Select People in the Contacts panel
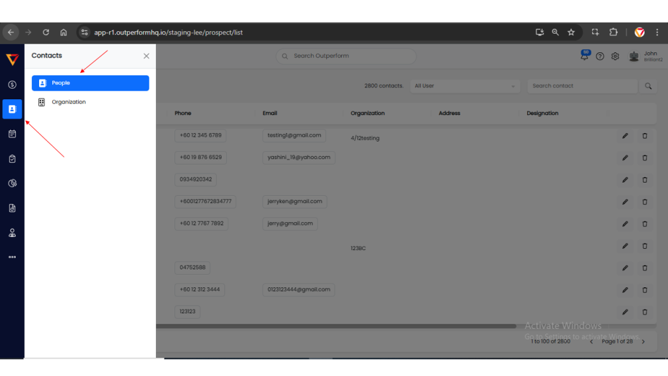This screenshot has width=668, height=376. point(90,83)
